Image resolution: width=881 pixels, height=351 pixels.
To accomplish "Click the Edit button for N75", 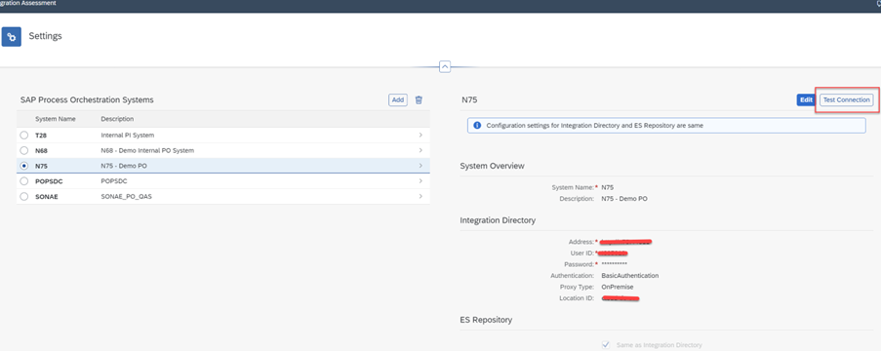I will [806, 100].
